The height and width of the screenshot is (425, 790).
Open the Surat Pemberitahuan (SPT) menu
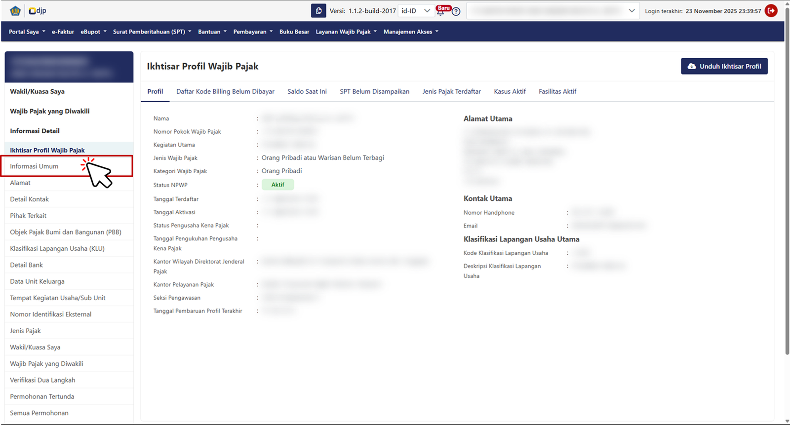click(x=152, y=32)
